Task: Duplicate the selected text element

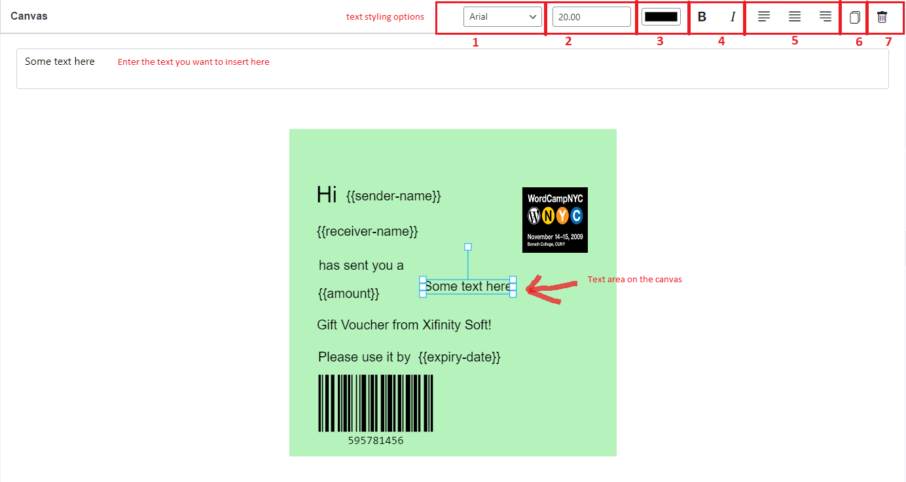Action: click(x=854, y=17)
